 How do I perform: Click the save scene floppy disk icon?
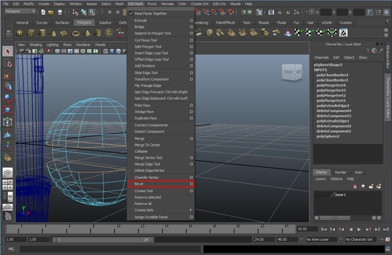pos(60,12)
